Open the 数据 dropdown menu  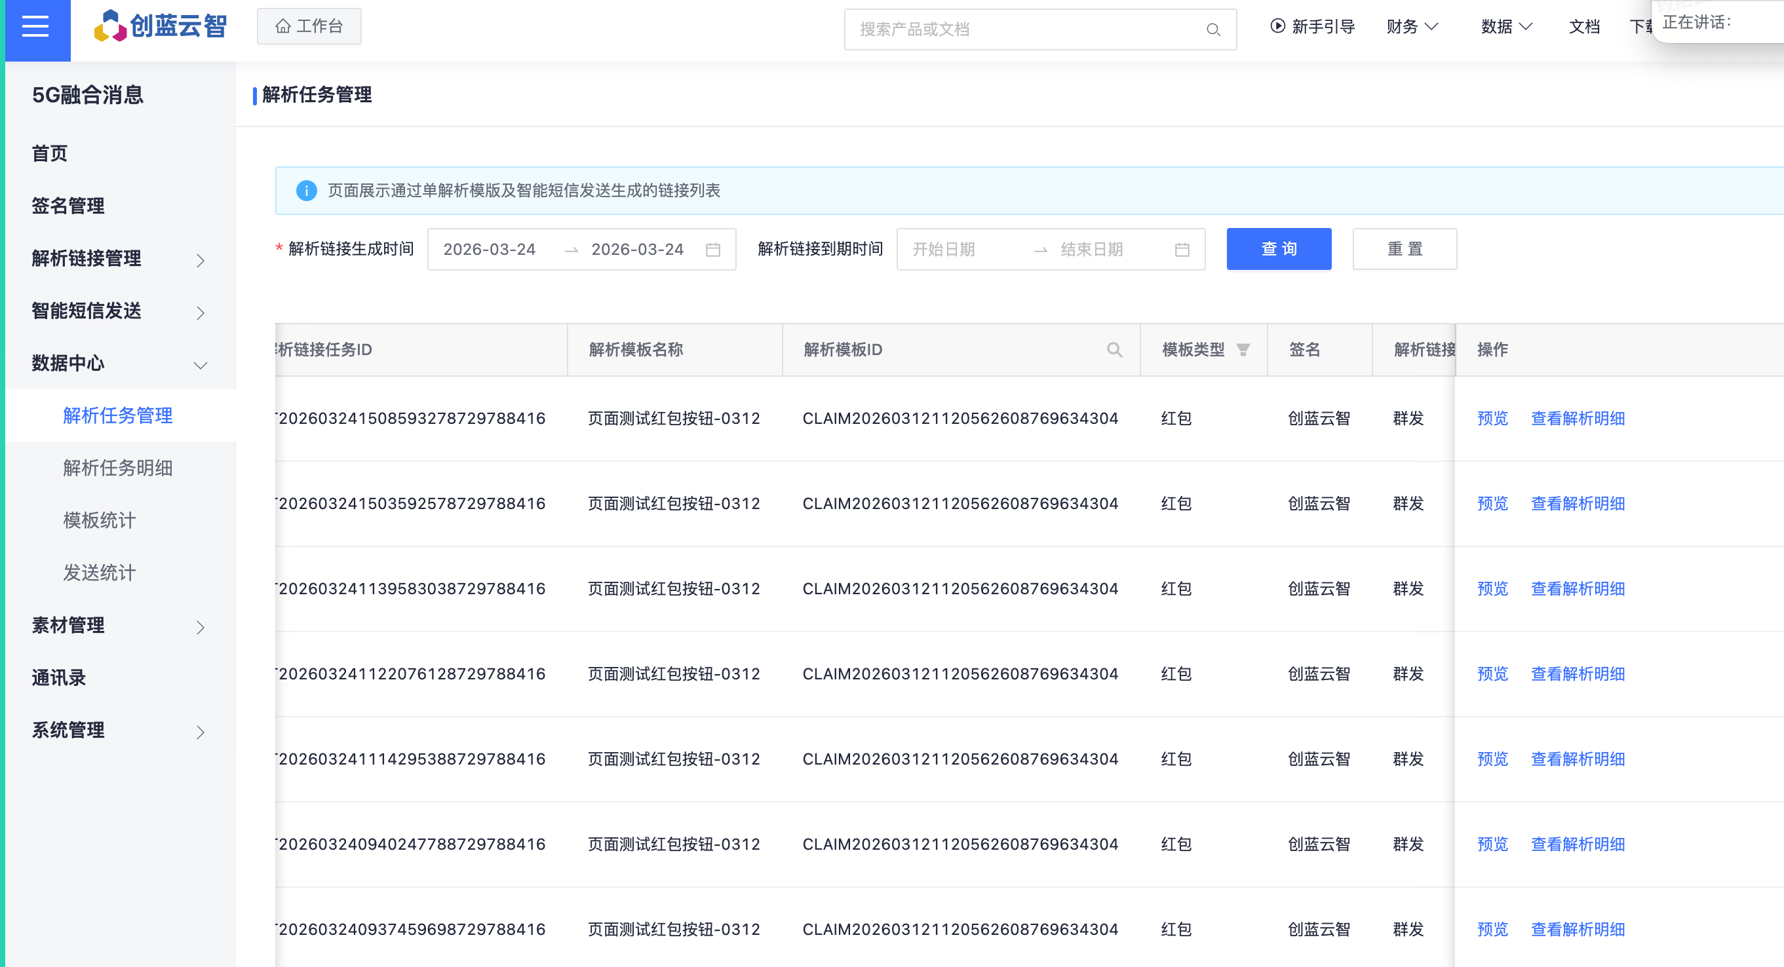(1505, 27)
